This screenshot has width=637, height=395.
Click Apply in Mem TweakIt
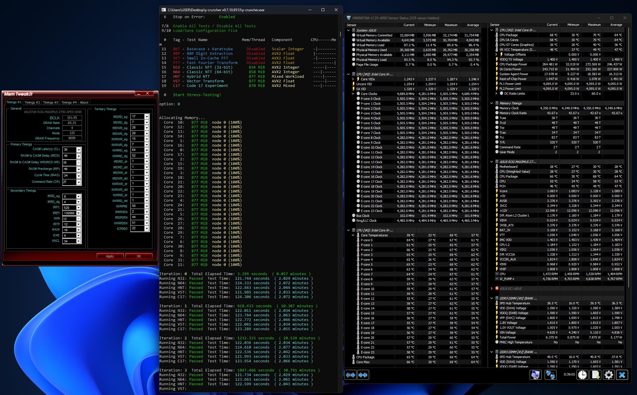(x=110, y=256)
